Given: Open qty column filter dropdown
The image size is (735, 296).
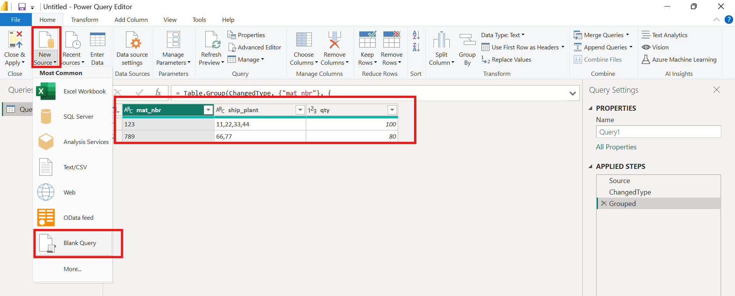Looking at the screenshot, I should click(x=392, y=110).
